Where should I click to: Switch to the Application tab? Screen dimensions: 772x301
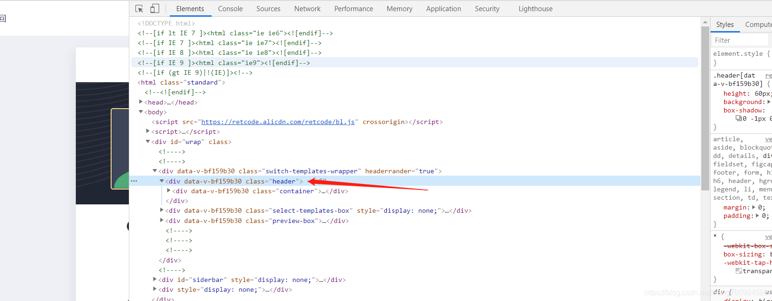click(444, 9)
